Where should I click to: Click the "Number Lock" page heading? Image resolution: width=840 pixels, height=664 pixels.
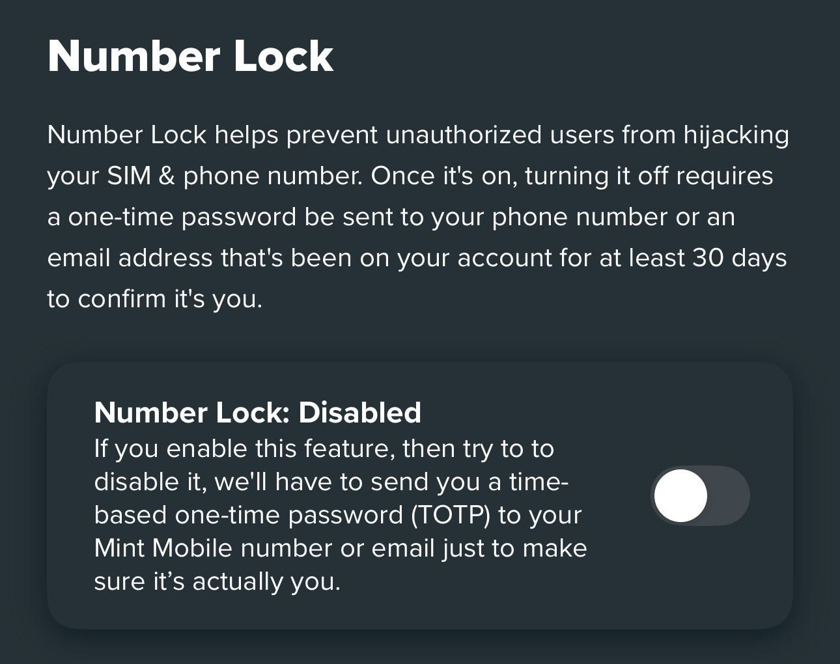190,56
